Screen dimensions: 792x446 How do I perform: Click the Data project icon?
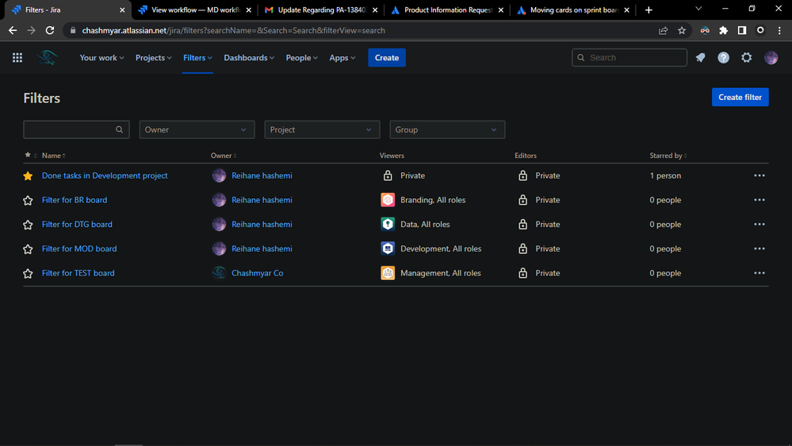coord(388,224)
